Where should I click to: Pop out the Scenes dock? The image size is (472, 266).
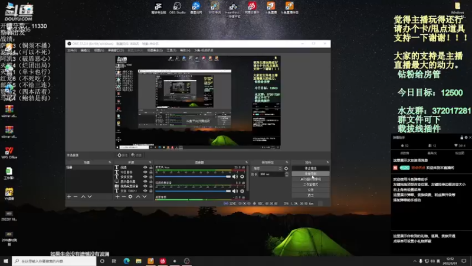(x=110, y=163)
